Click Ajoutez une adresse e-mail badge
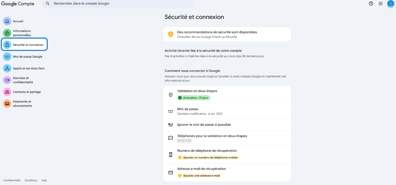396x185 pixels. 199,176
